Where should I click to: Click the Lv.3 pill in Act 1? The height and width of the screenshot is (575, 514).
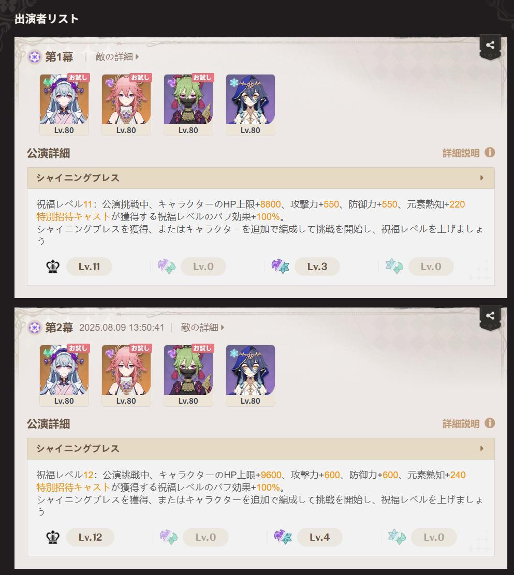pos(317,267)
